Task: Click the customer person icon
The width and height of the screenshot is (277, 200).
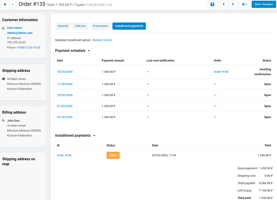Action: click(x=3, y=28)
